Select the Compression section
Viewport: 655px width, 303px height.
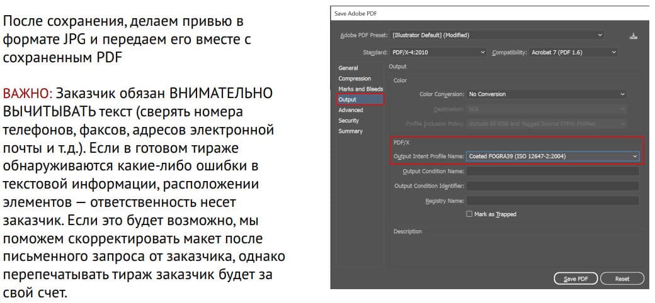click(354, 79)
